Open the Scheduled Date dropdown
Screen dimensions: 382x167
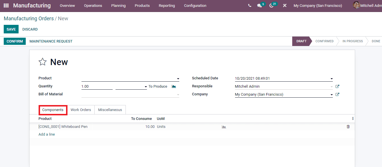pos(331,78)
